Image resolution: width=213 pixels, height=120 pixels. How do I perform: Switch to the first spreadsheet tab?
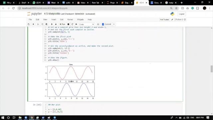(x=9, y=3)
